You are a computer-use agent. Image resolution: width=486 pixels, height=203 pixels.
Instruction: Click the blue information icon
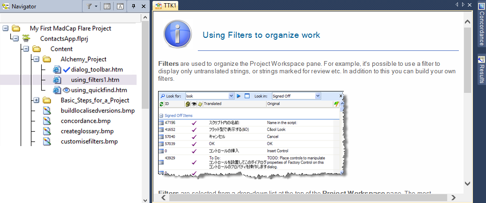point(177,34)
